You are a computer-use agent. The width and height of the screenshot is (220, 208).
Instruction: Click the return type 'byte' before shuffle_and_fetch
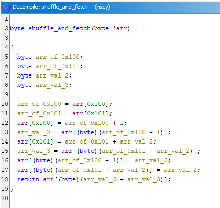tap(17, 28)
